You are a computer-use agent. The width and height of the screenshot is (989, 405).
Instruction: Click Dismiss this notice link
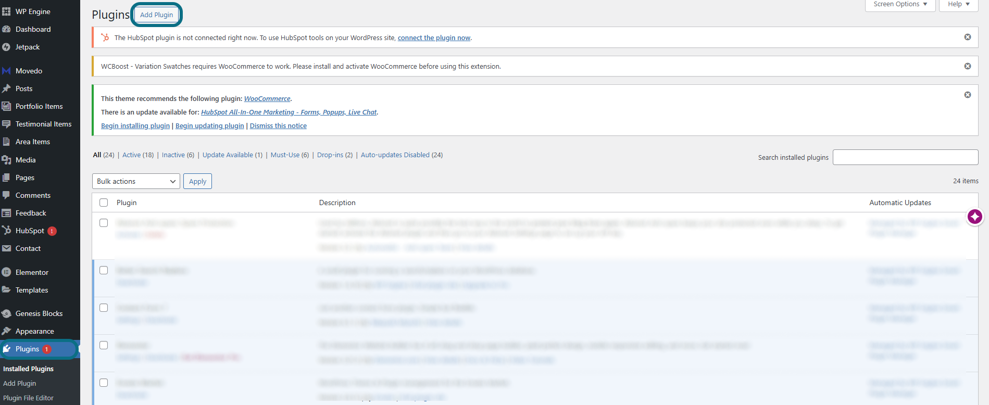(278, 125)
